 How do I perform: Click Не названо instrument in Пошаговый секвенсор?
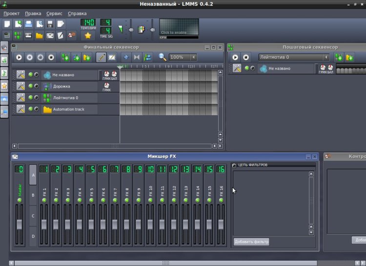point(286,68)
